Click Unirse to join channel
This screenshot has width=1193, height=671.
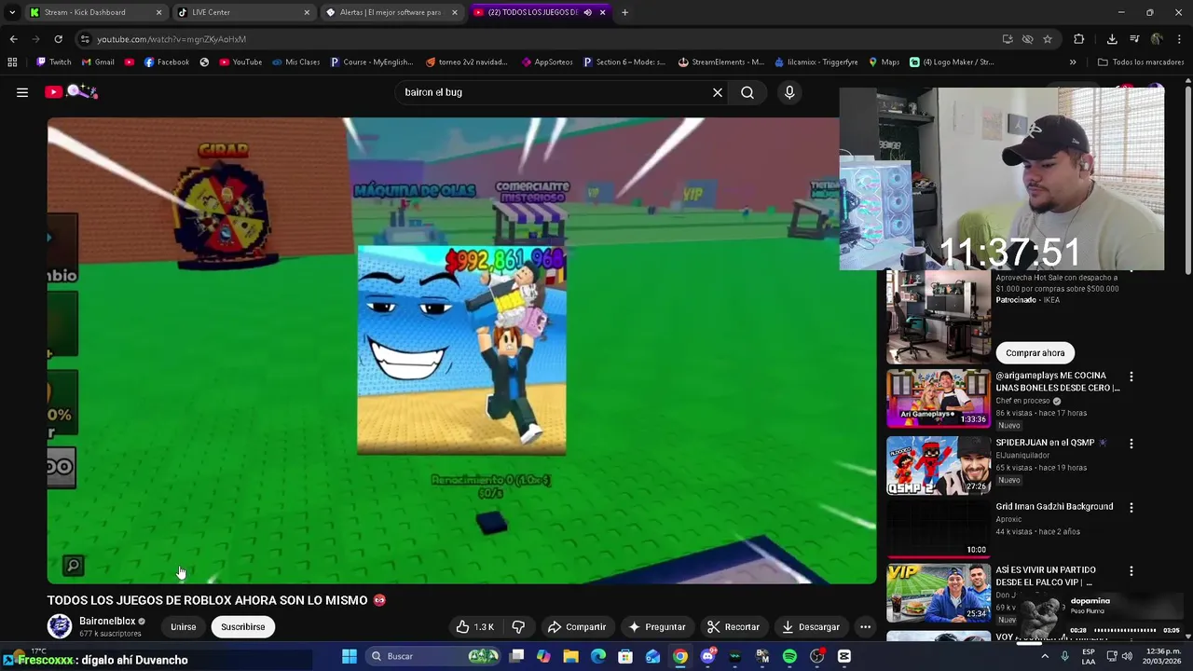coord(184,627)
